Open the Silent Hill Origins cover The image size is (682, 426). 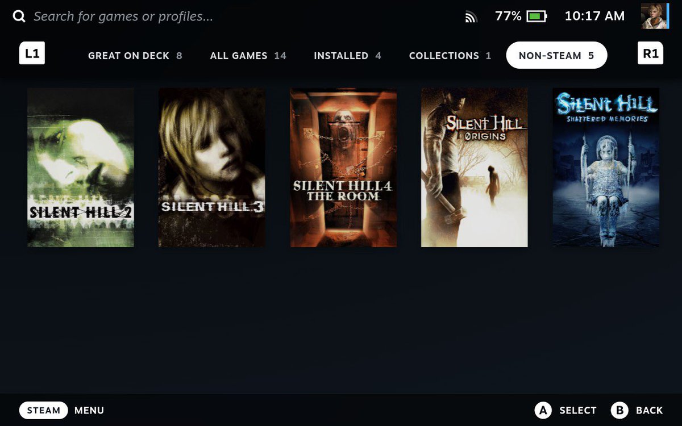click(475, 168)
